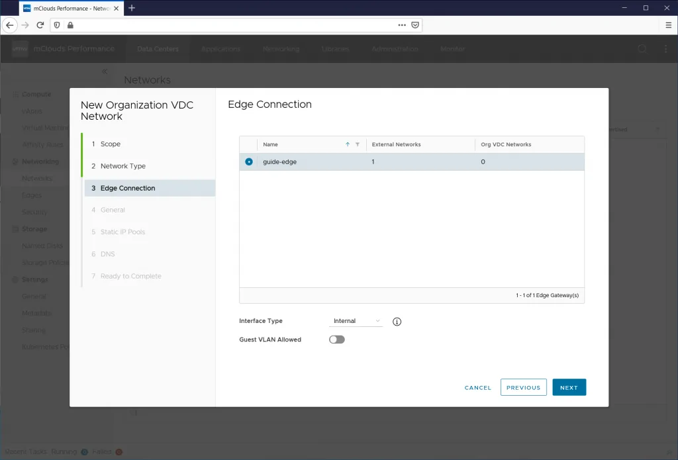Open the Interface Type dropdown
Viewport: 678px width, 460px height.
click(356, 321)
